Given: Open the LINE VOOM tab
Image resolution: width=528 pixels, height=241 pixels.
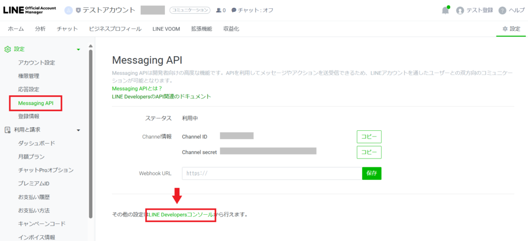Looking at the screenshot, I should 166,29.
